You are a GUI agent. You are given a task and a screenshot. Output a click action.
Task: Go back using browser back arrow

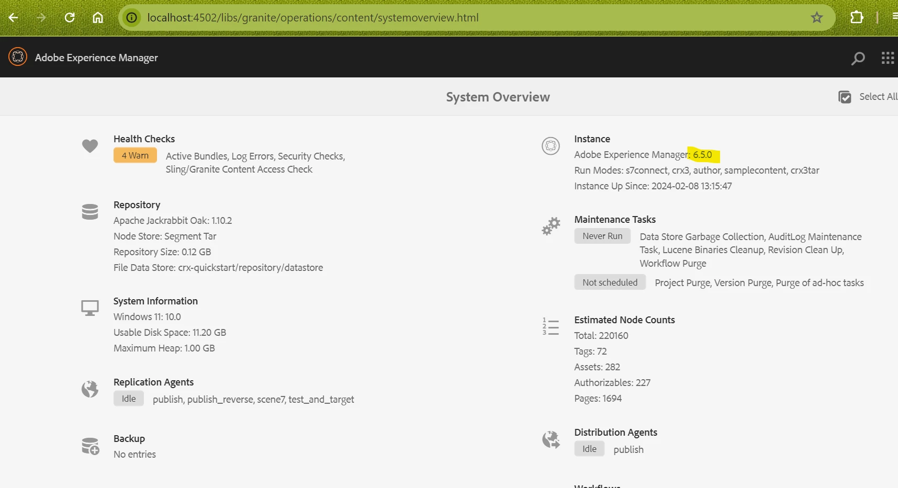pos(14,18)
